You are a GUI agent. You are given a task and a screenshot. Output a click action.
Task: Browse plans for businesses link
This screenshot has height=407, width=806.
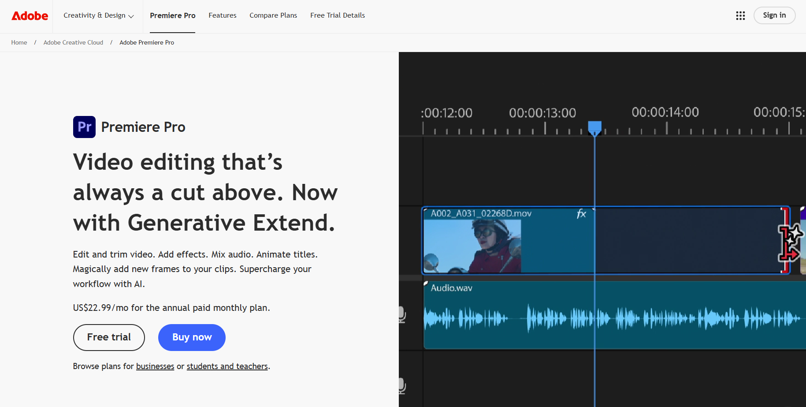pos(155,366)
